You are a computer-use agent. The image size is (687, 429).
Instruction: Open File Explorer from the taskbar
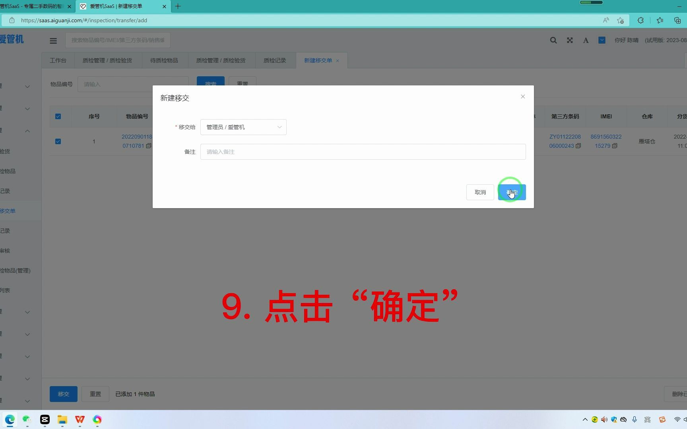coord(62,419)
